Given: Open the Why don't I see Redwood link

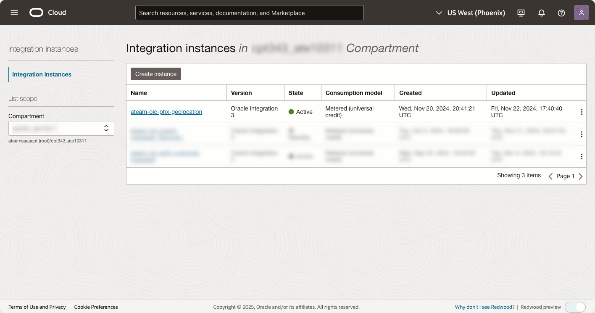Looking at the screenshot, I should tap(484, 307).
